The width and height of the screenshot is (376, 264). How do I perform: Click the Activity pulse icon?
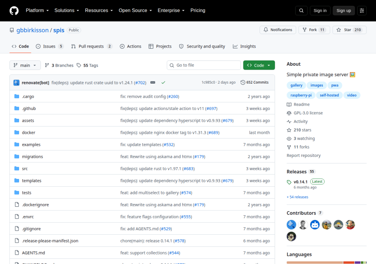(289, 121)
